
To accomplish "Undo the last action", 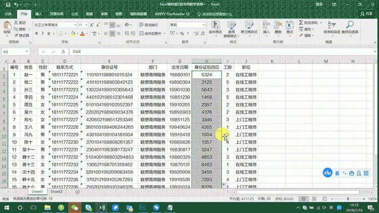I will (x=16, y=5).
